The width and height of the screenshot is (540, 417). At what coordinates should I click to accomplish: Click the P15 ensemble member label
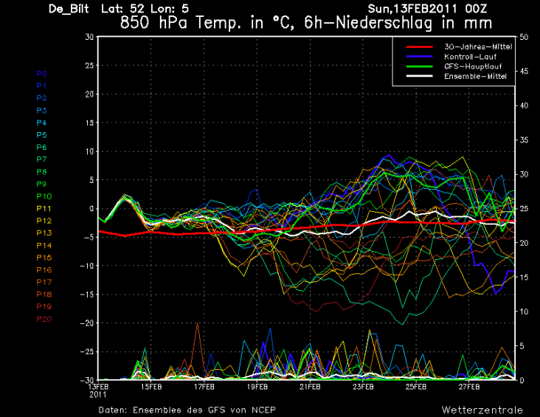[44, 258]
